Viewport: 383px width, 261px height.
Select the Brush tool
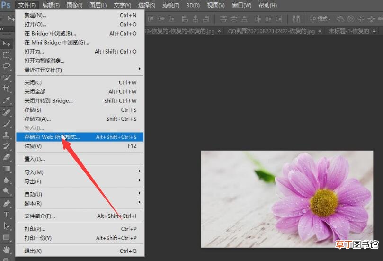pyautogui.click(x=6, y=124)
